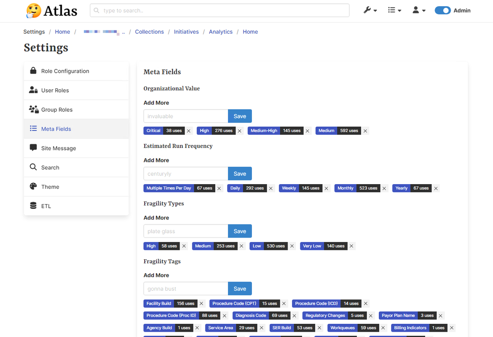Click the Theme palette icon
Screen dimensions: 493x337
pyautogui.click(x=33, y=187)
